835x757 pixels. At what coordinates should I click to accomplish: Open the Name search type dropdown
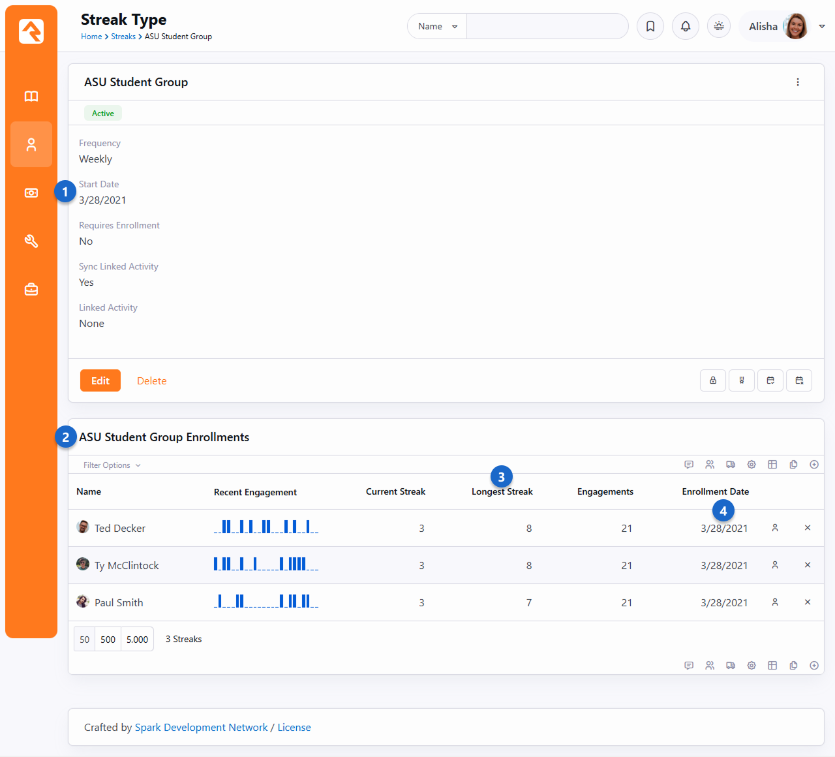coord(438,27)
